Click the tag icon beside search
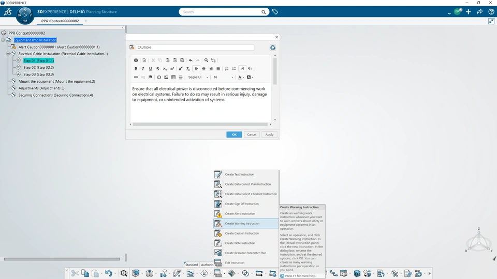 [x=275, y=12]
